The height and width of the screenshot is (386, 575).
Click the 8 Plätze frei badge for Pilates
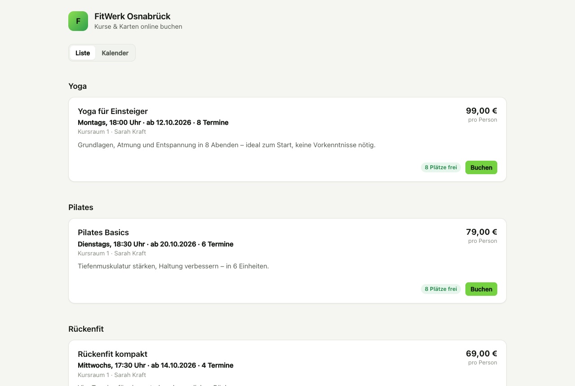click(x=441, y=289)
